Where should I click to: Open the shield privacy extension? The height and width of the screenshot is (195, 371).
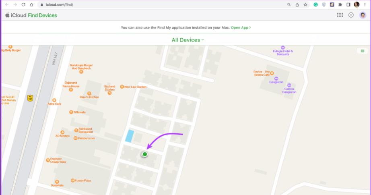point(324,4)
